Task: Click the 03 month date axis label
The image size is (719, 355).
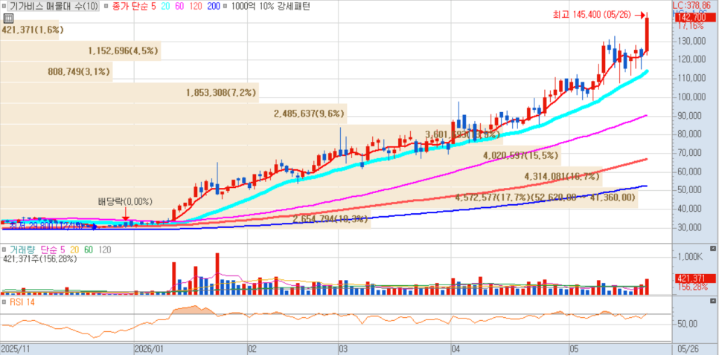Action: click(343, 349)
